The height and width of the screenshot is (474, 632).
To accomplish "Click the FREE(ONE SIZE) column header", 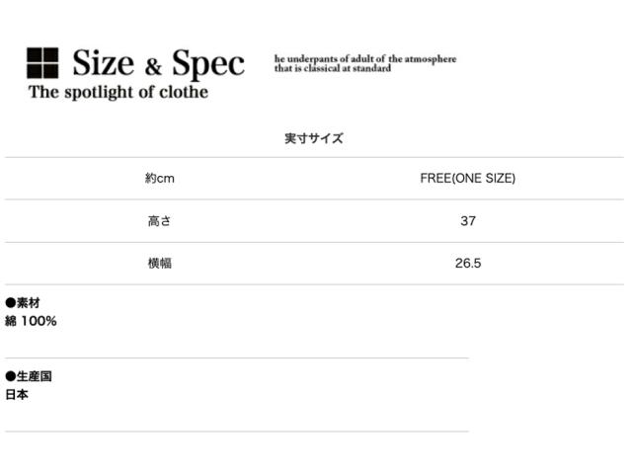I will coord(468,179).
